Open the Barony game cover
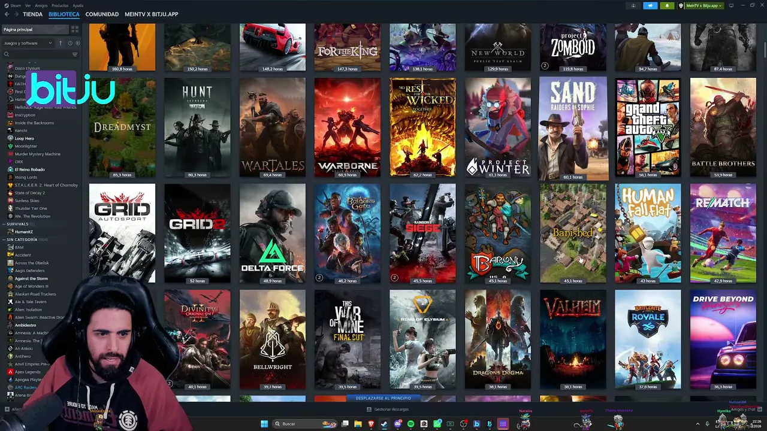 498,233
